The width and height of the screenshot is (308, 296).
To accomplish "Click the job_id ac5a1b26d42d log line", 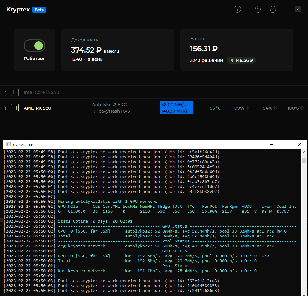I will tap(111, 152).
